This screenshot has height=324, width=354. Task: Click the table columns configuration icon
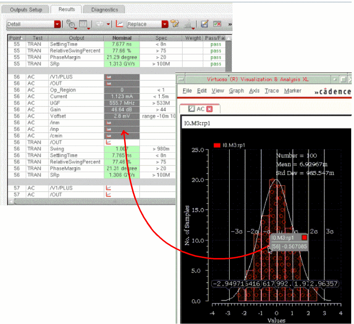click(x=83, y=24)
